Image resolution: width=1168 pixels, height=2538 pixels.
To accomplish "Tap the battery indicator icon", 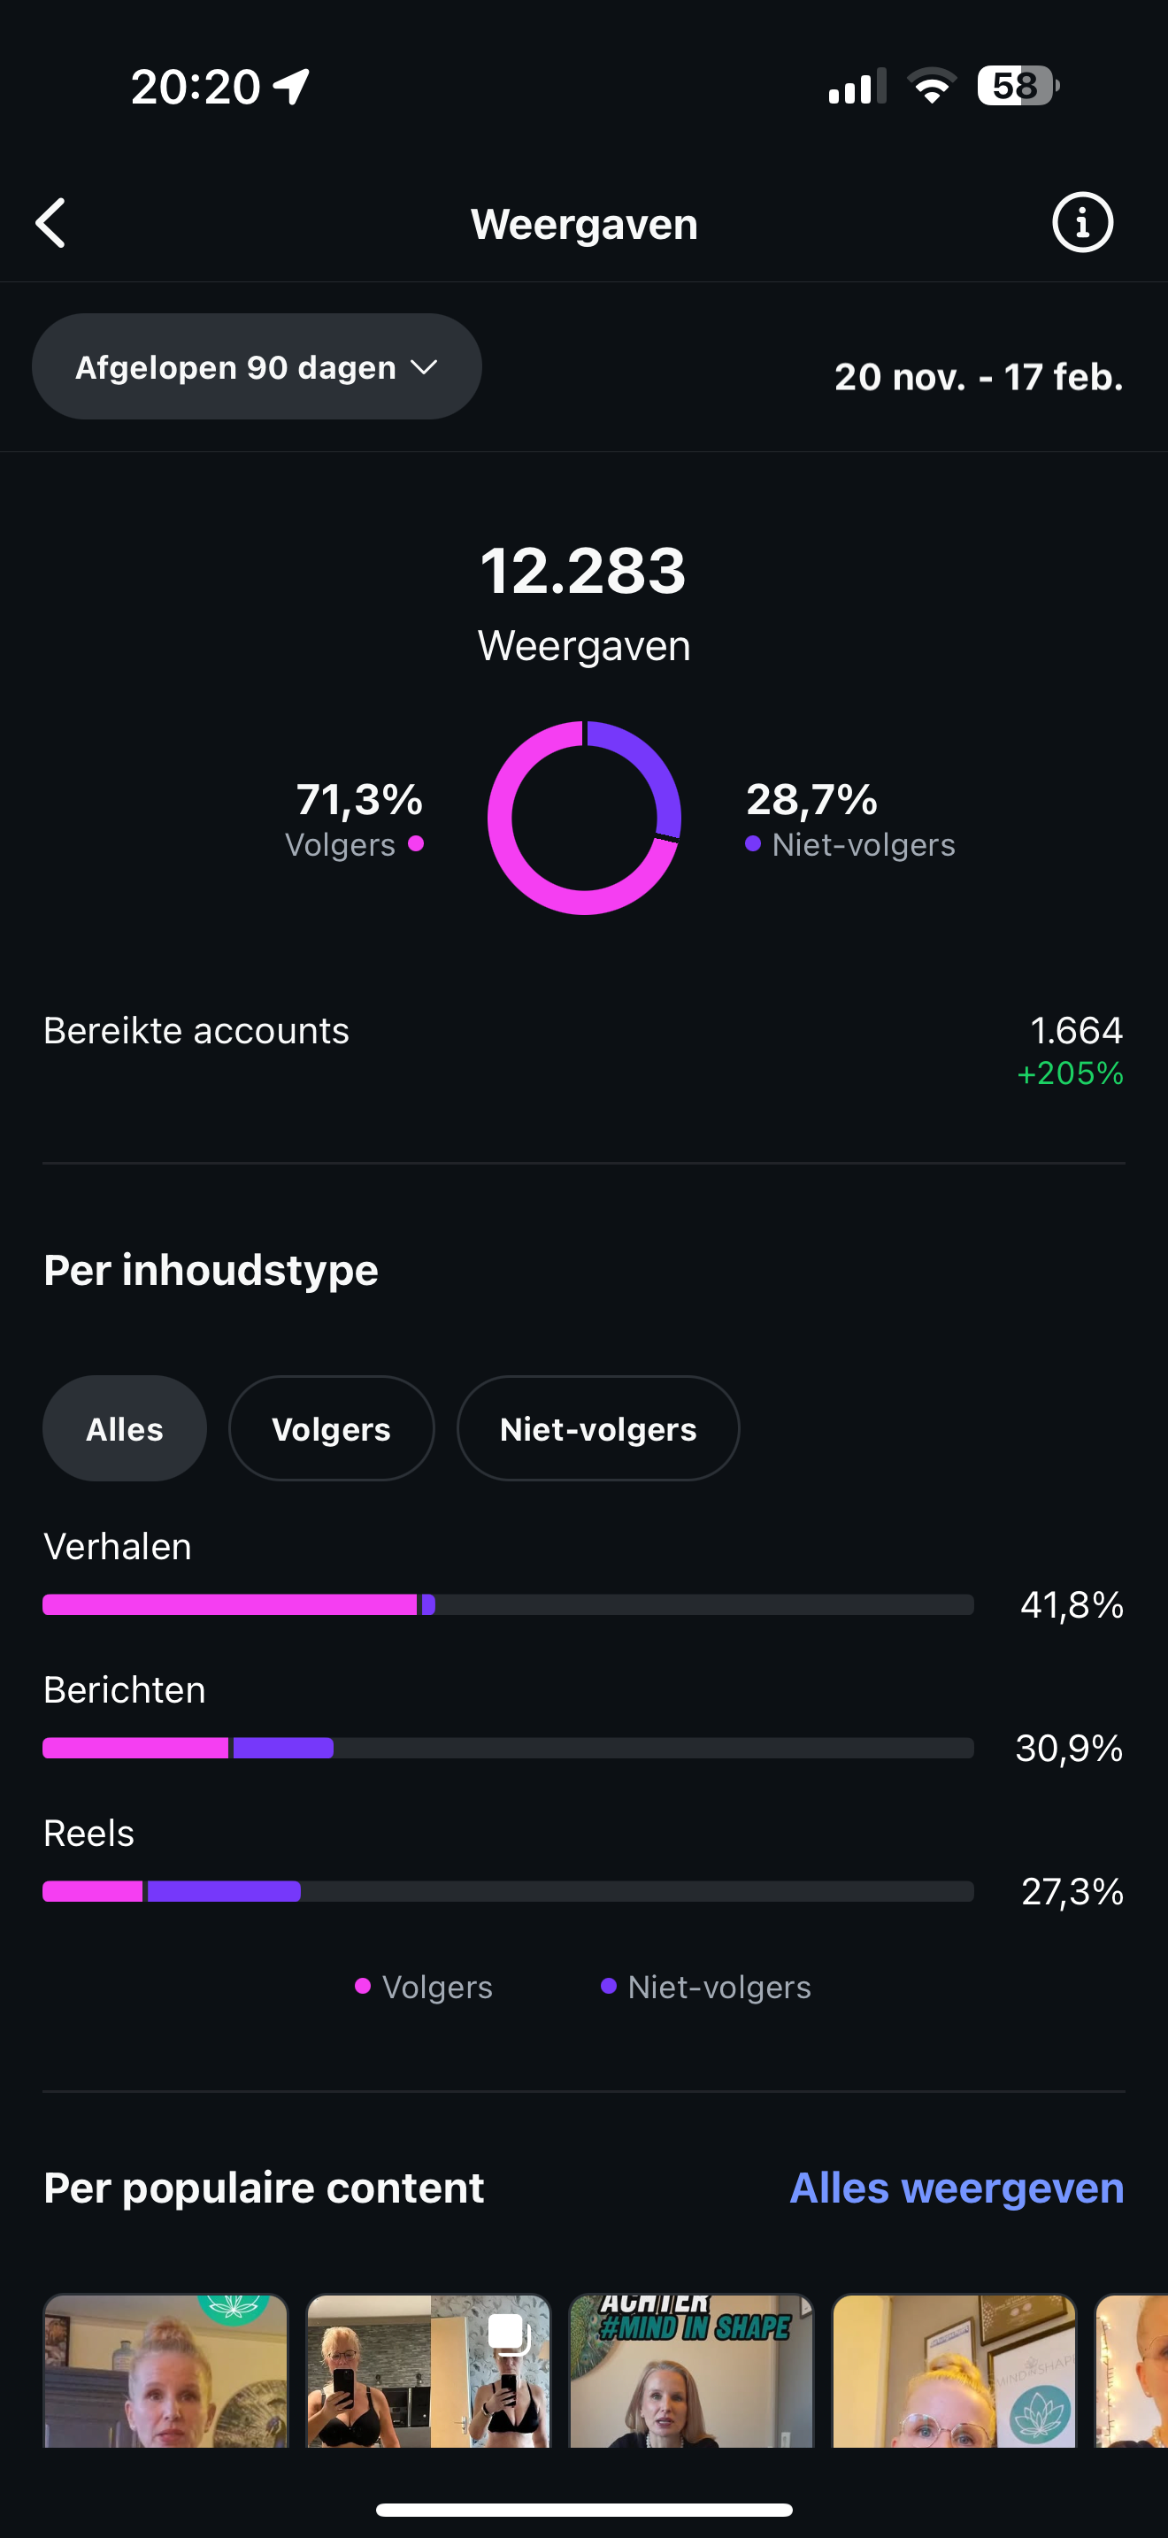I will pos(1018,87).
